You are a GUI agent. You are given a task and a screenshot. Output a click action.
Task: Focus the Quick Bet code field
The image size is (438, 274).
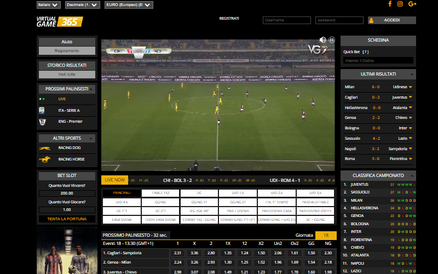[x=378, y=61]
